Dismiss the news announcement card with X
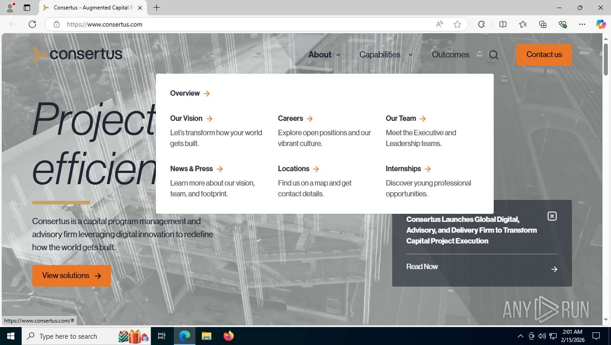611x345 pixels. (x=552, y=216)
